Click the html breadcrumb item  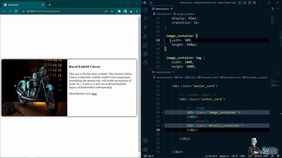click(180, 77)
